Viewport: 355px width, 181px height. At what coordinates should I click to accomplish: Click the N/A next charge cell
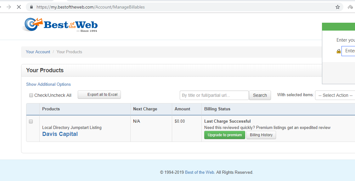click(x=137, y=121)
